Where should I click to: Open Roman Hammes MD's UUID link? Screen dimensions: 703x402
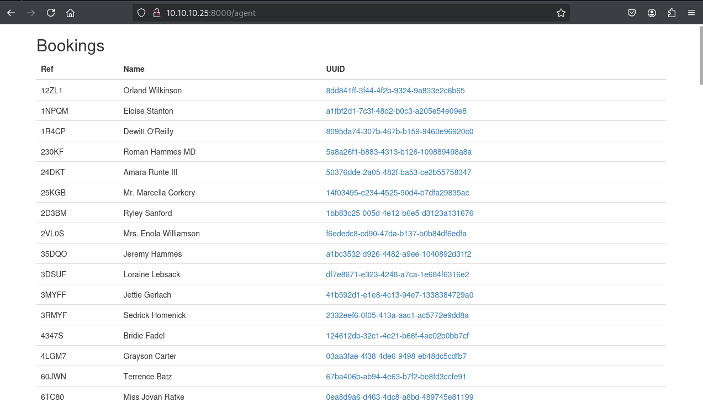tap(399, 152)
